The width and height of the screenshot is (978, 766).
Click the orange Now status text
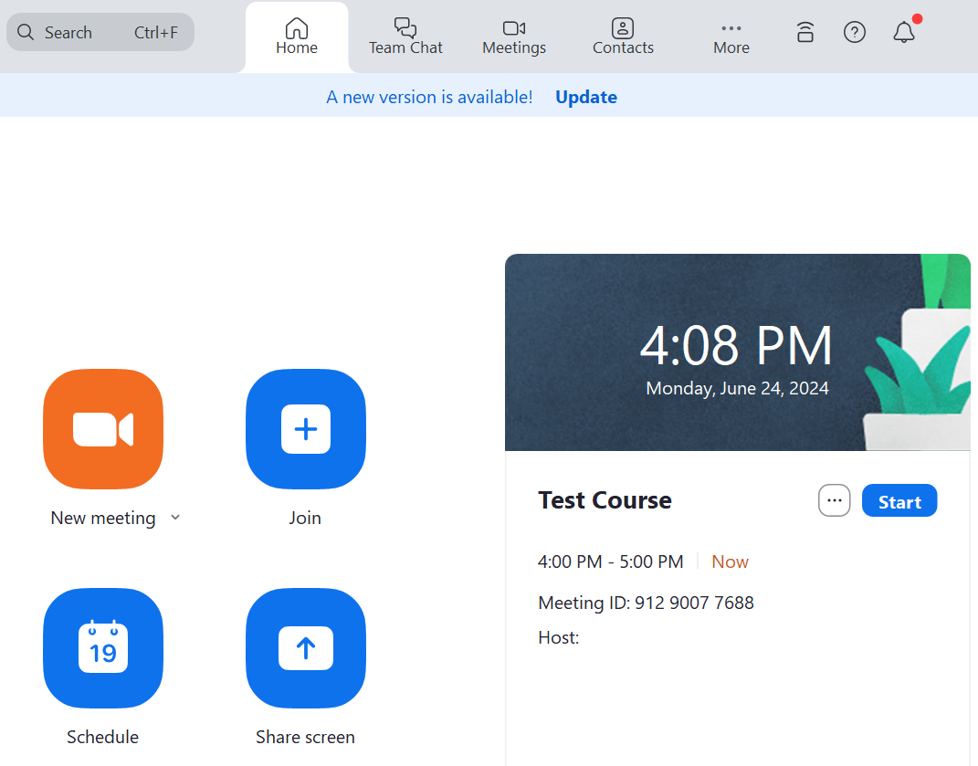pos(730,561)
